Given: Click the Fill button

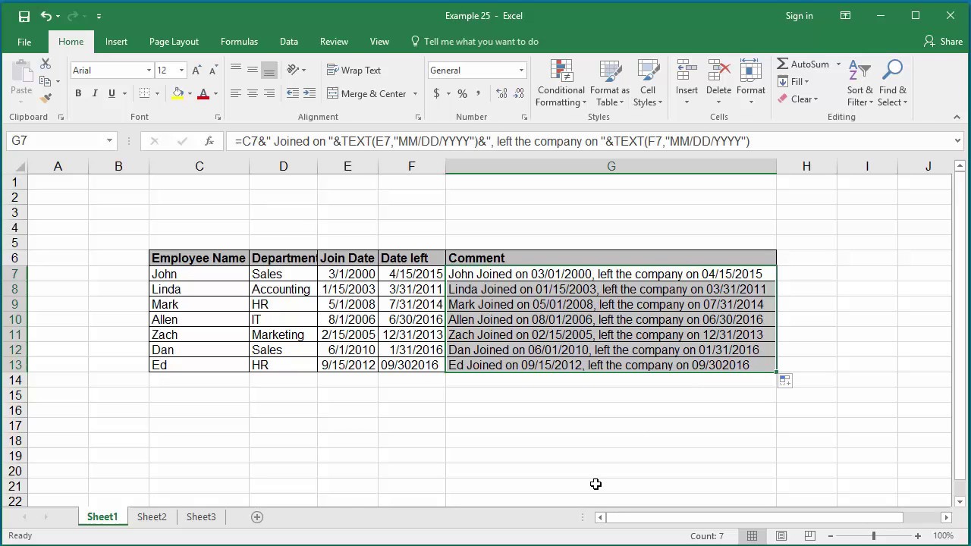Looking at the screenshot, I should pyautogui.click(x=793, y=82).
